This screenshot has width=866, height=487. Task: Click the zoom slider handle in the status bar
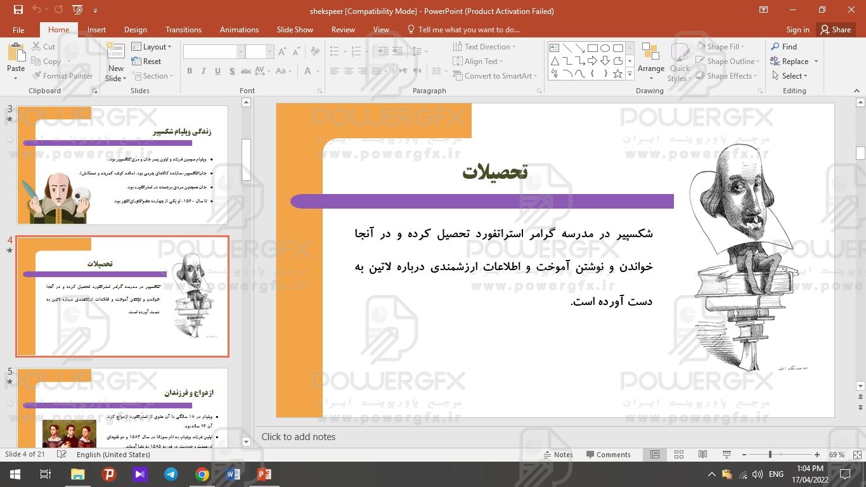coord(770,455)
